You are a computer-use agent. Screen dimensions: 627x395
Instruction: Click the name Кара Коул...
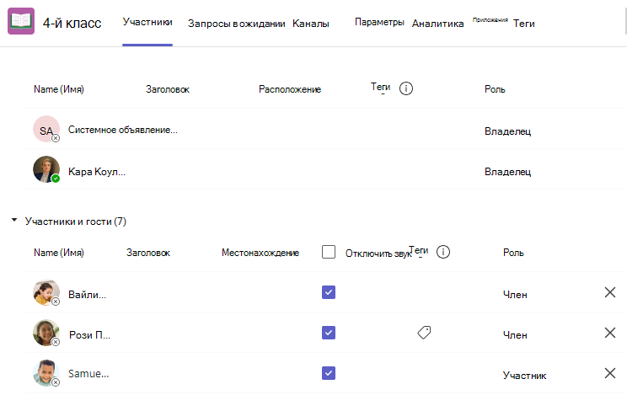click(97, 172)
